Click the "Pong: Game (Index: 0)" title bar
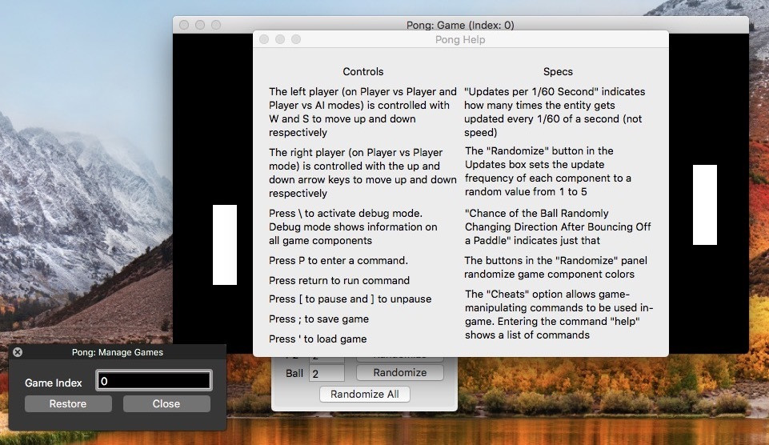 coord(460,25)
